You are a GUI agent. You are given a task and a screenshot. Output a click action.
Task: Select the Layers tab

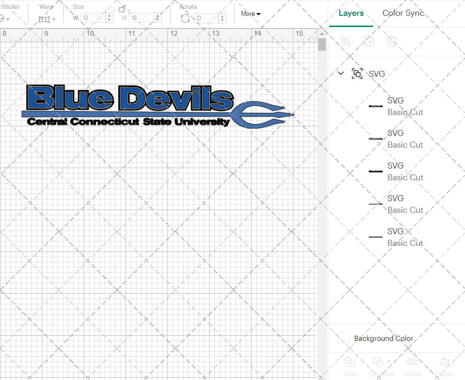pos(351,13)
